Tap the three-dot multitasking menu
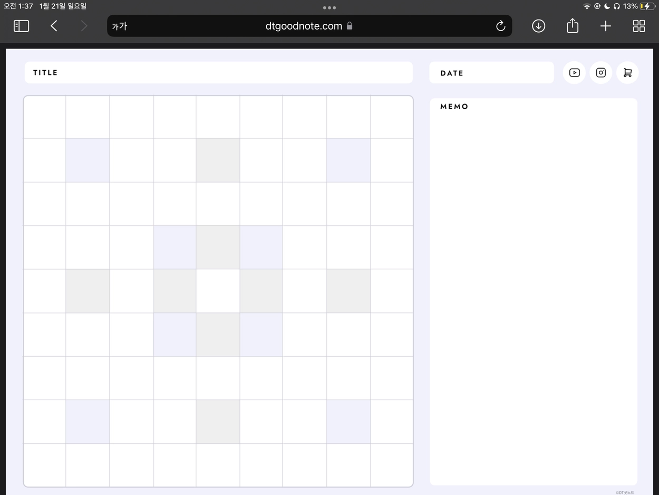659x495 pixels. tap(329, 7)
